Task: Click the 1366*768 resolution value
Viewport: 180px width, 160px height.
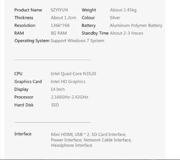Action: tap(60, 25)
